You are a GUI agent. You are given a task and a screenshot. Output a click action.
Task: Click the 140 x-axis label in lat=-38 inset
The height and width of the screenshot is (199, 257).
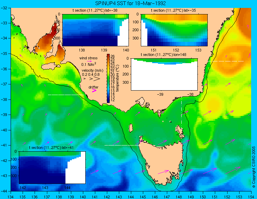click(x=126, y=50)
